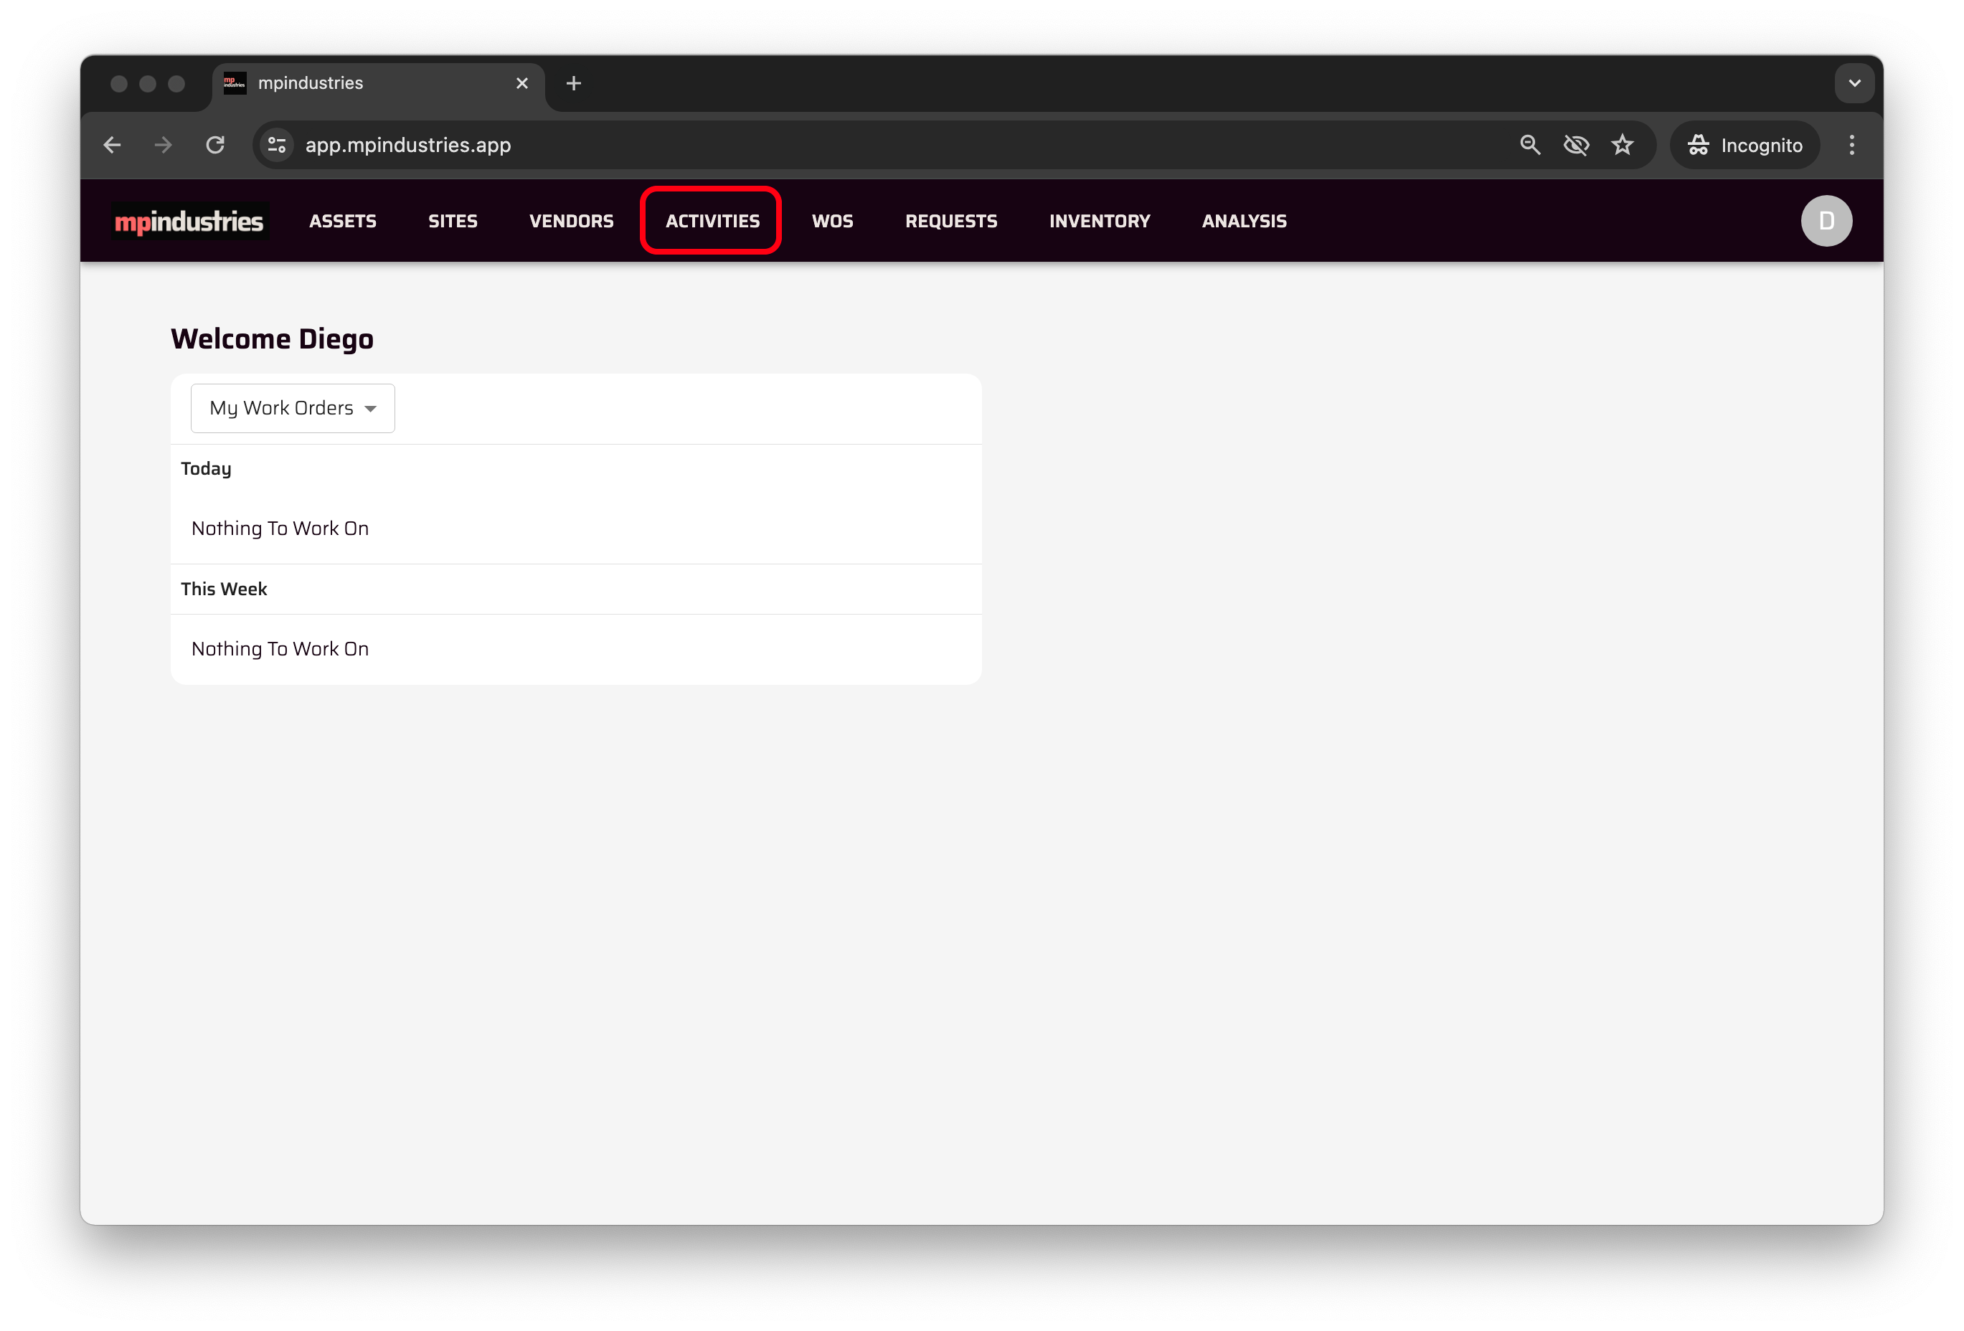Click the tracking protection eye icon

(x=1575, y=146)
